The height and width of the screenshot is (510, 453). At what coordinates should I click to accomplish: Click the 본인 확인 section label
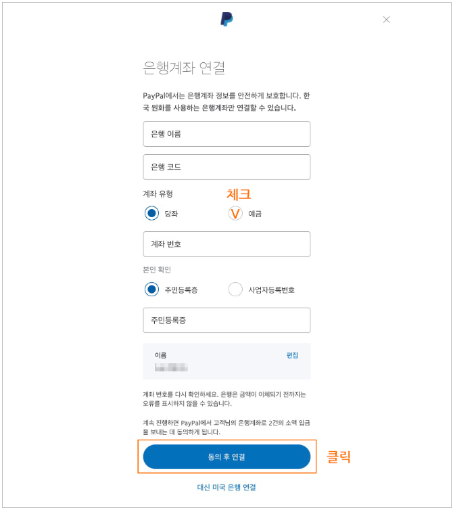click(157, 270)
